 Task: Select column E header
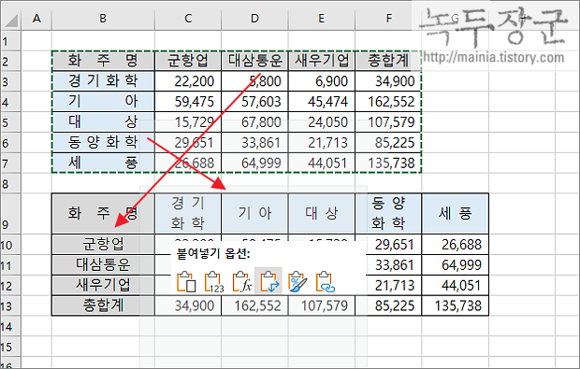[321, 19]
